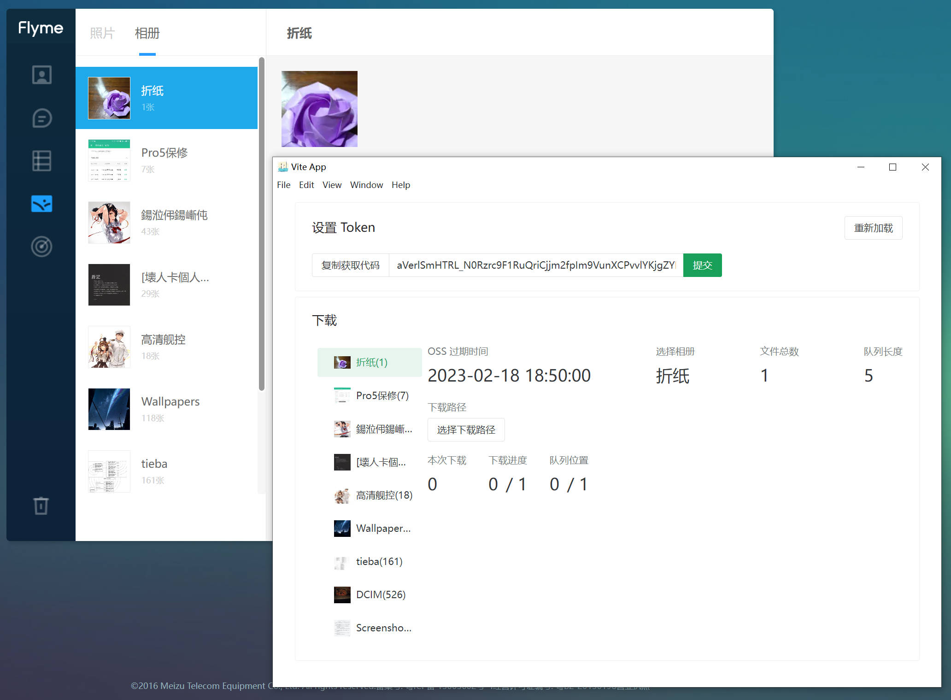Viewport: 951px width, 700px height.
Task: Click the Token input field
Action: (x=535, y=265)
